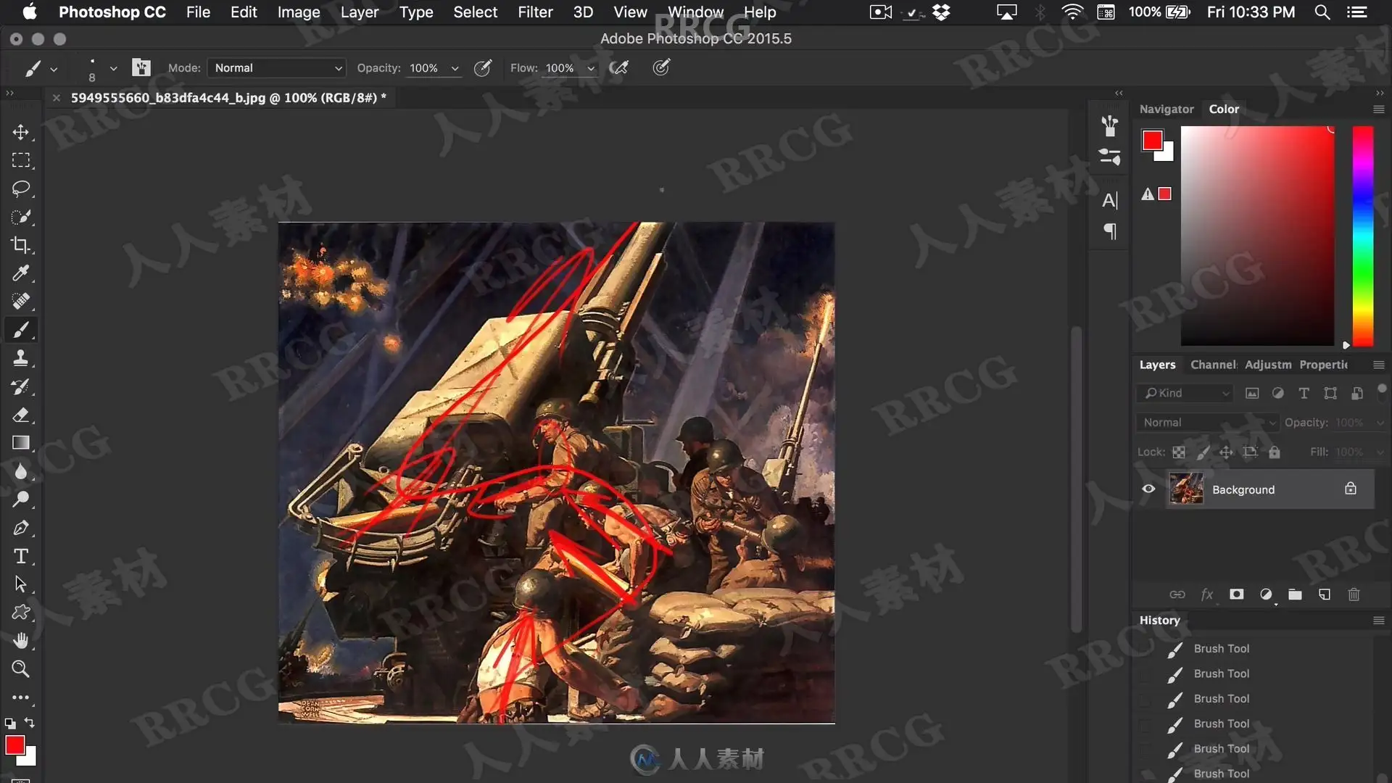Open the Character panel icon

click(x=1109, y=200)
